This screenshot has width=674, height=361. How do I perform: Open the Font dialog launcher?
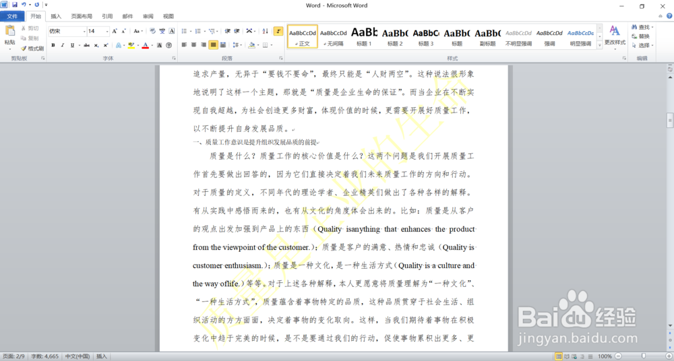point(174,58)
